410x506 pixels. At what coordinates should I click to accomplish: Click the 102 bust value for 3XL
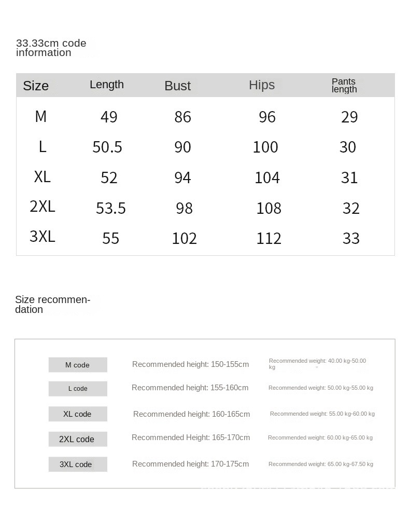tap(185, 239)
